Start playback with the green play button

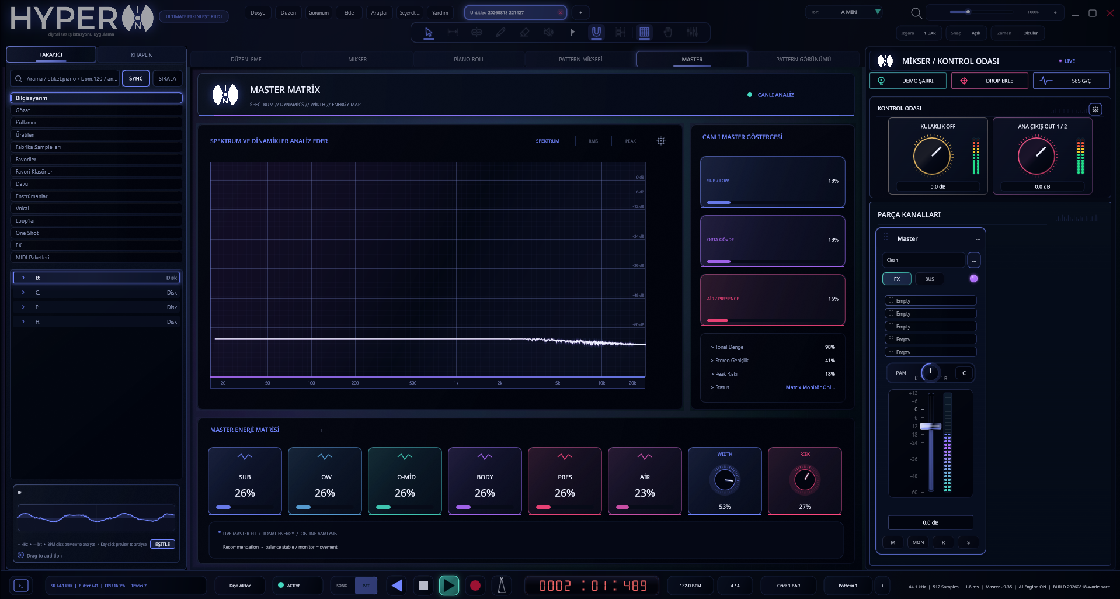click(448, 586)
